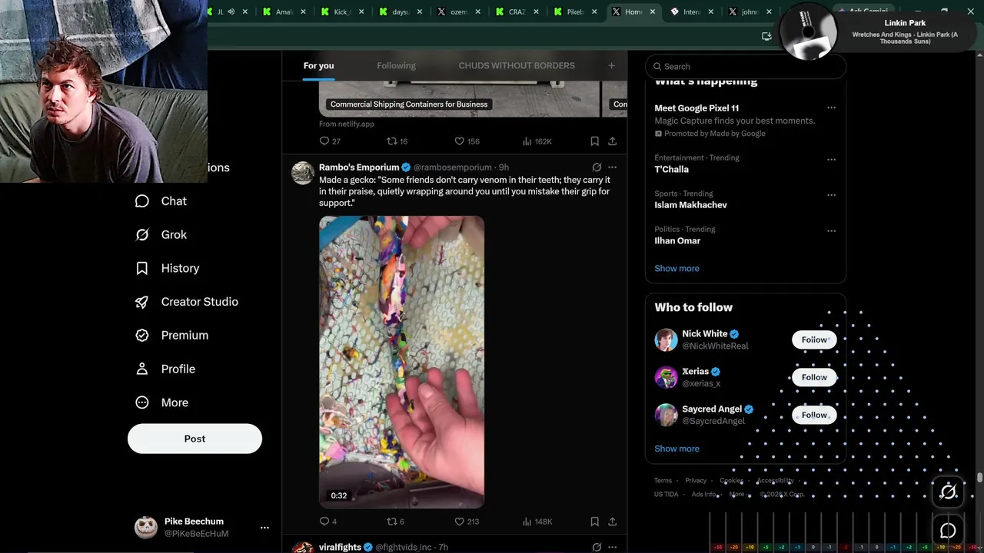Ask Grok about the Rambo's Emporium post
Viewport: 984px width, 553px height.
597,167
